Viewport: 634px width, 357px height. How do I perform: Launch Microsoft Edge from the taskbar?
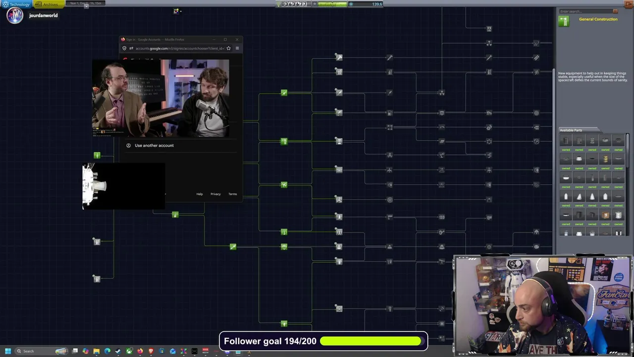coord(107,351)
